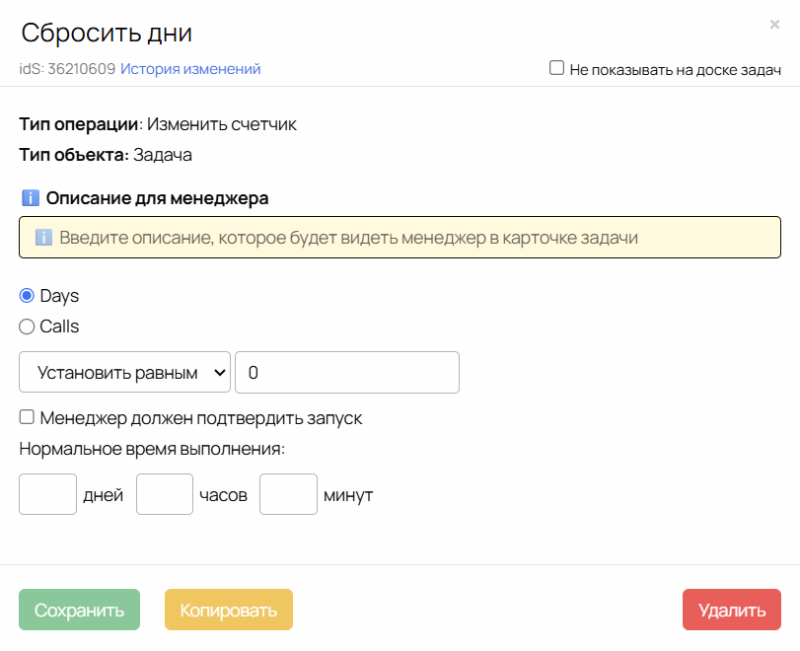Click Нормальное время выполнения label
Viewport: 800px width, 651px height.
pos(152,449)
